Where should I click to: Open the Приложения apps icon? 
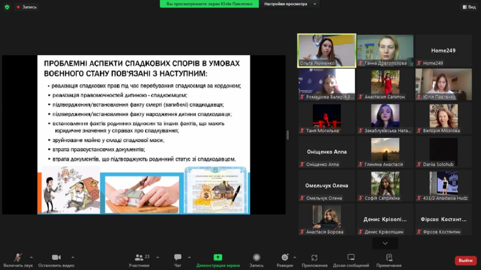point(315,257)
